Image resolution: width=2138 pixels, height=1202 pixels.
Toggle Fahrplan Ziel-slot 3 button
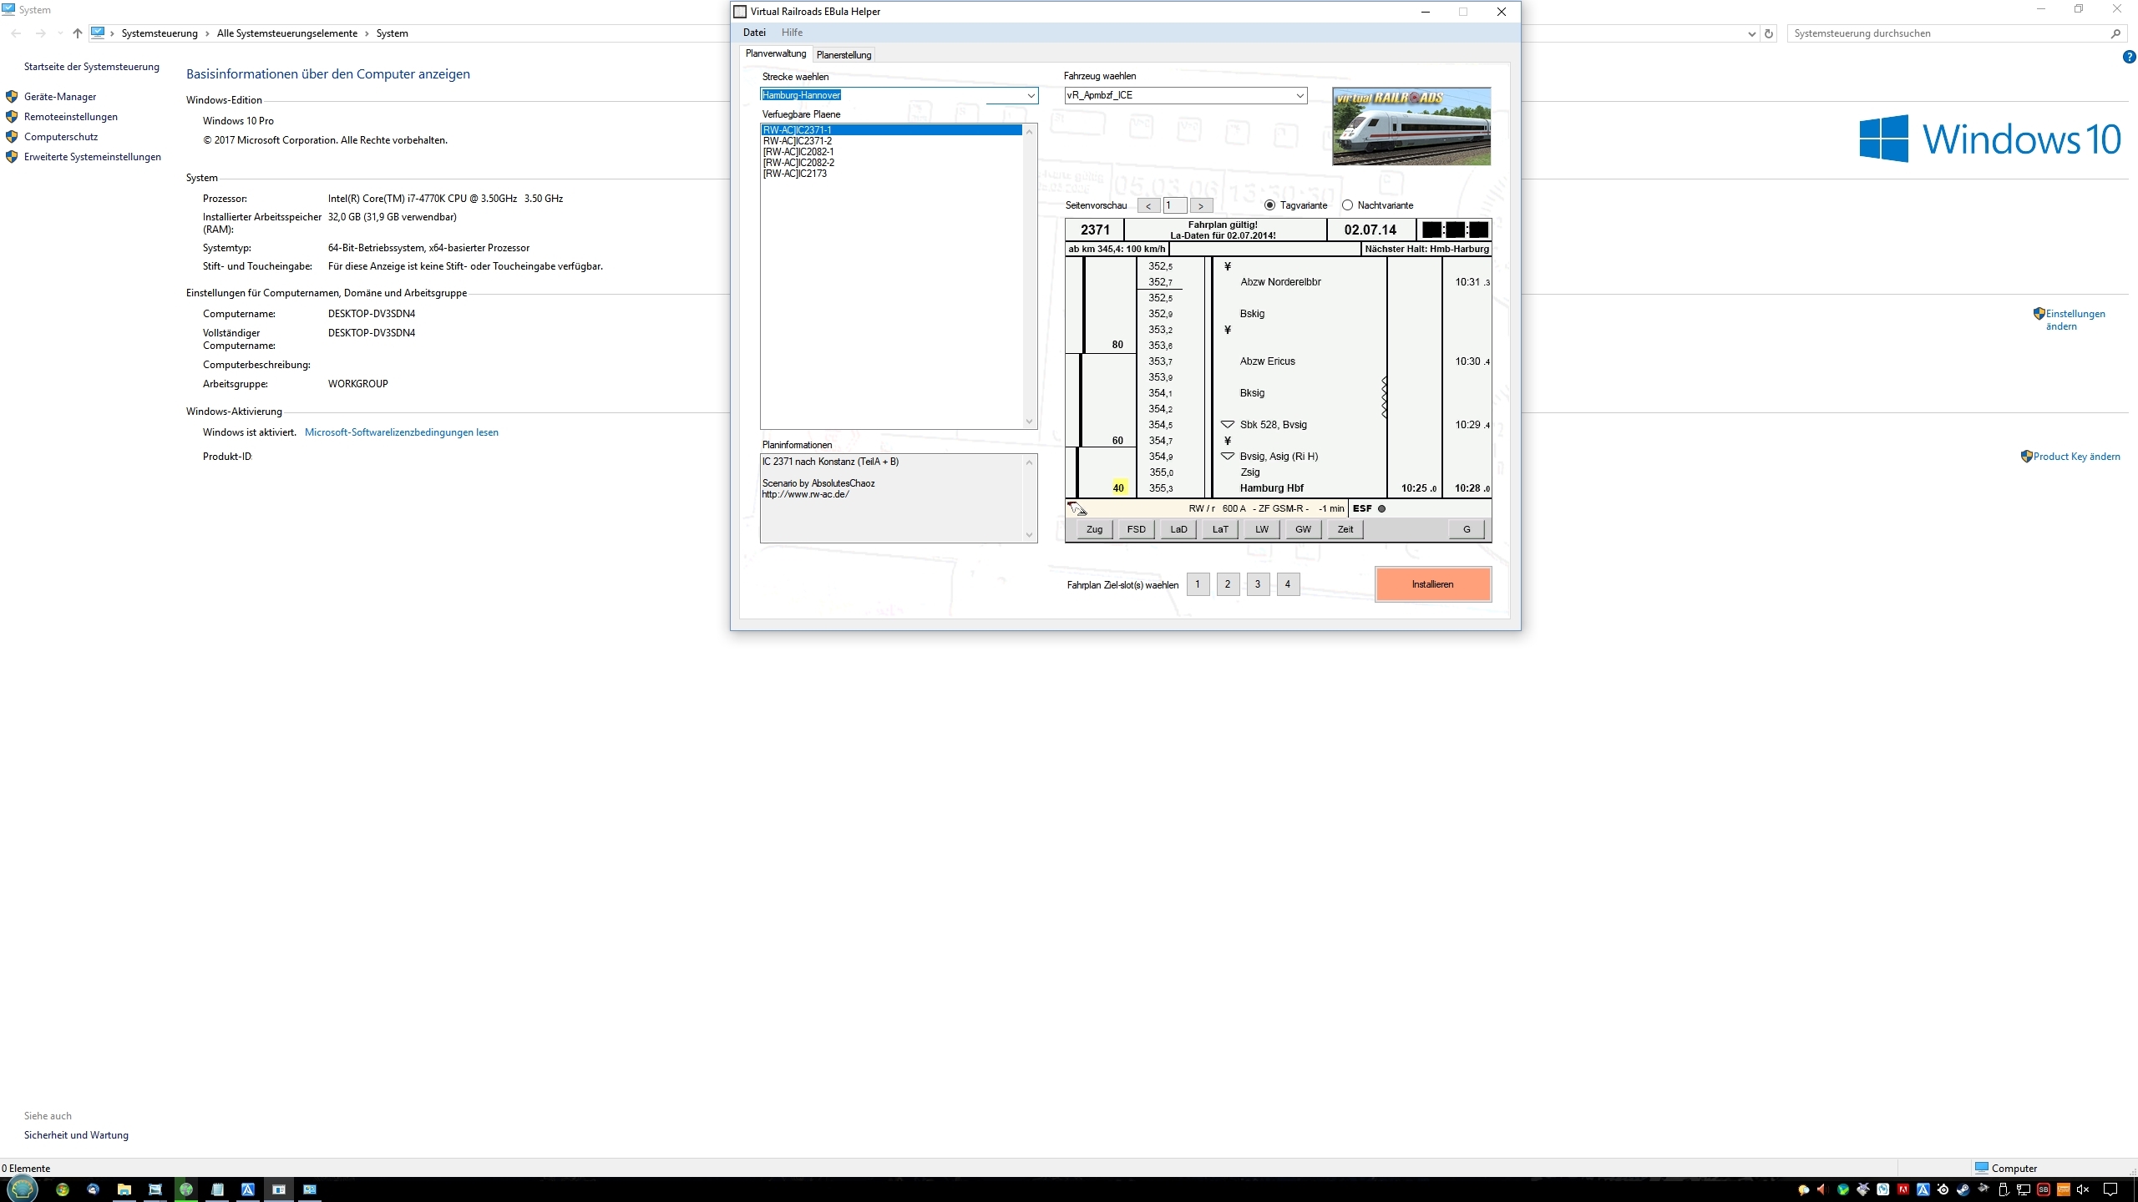tap(1258, 584)
